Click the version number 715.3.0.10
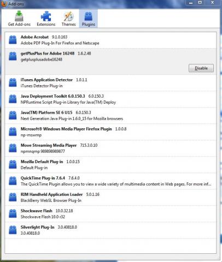The image size is (222, 262). (x=89, y=145)
